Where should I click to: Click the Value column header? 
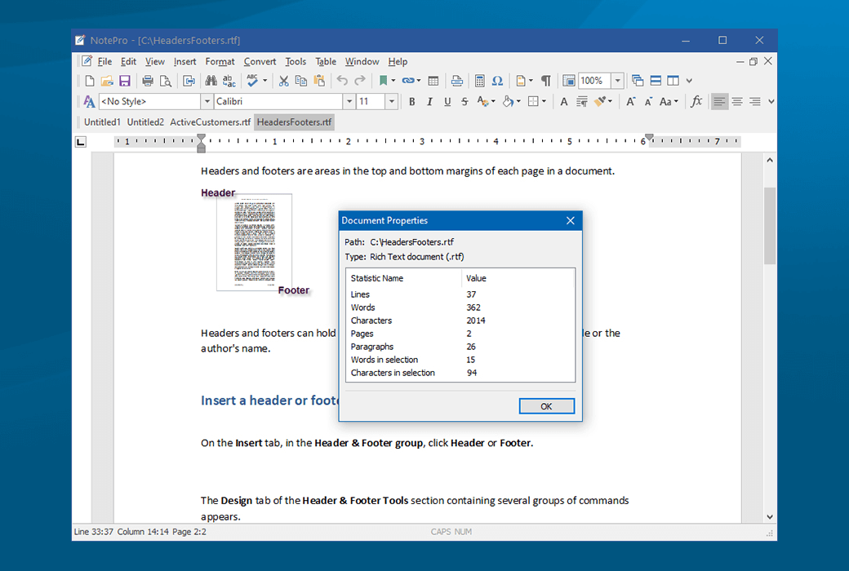tap(518, 278)
